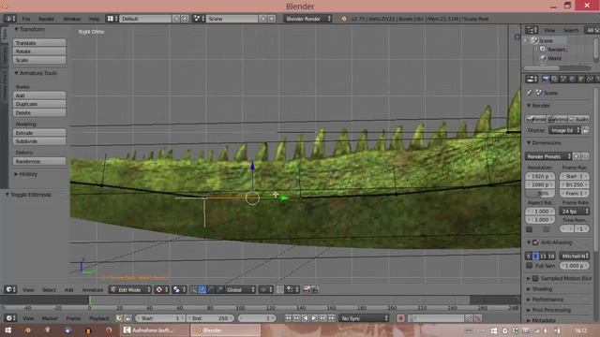Image resolution: width=600 pixels, height=337 pixels.
Task: Click the Subdivide button
Action: point(39,141)
